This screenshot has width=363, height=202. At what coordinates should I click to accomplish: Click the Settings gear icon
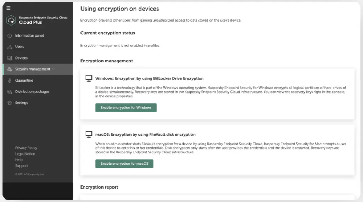10,103
